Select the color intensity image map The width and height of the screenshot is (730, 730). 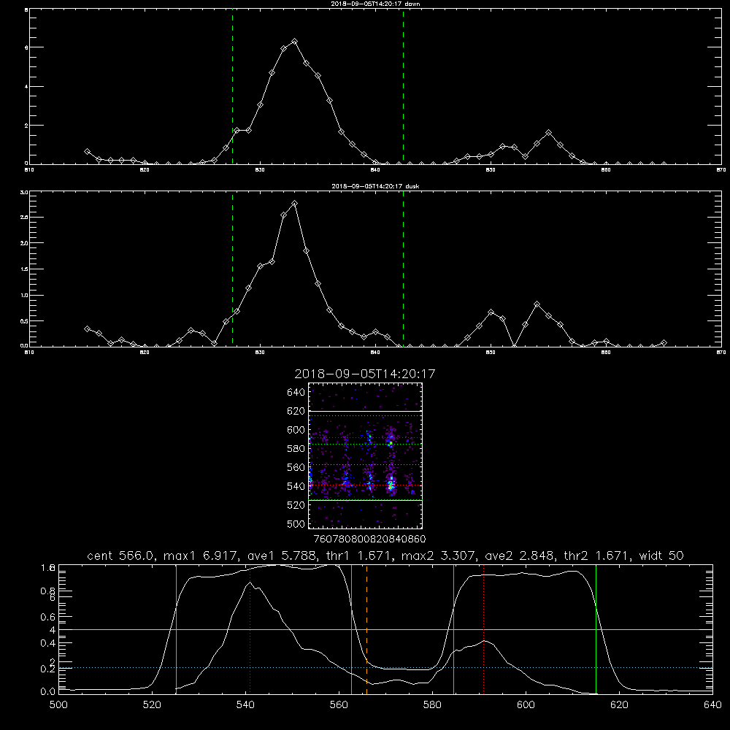pos(366,456)
